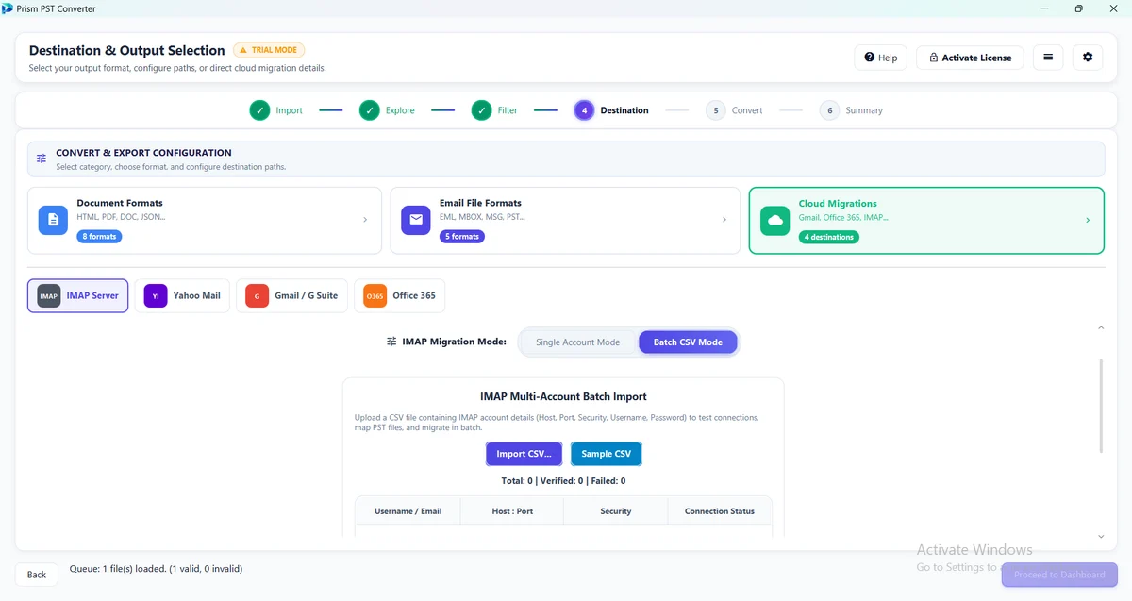Click Proceed to Dashboard button

(x=1059, y=575)
